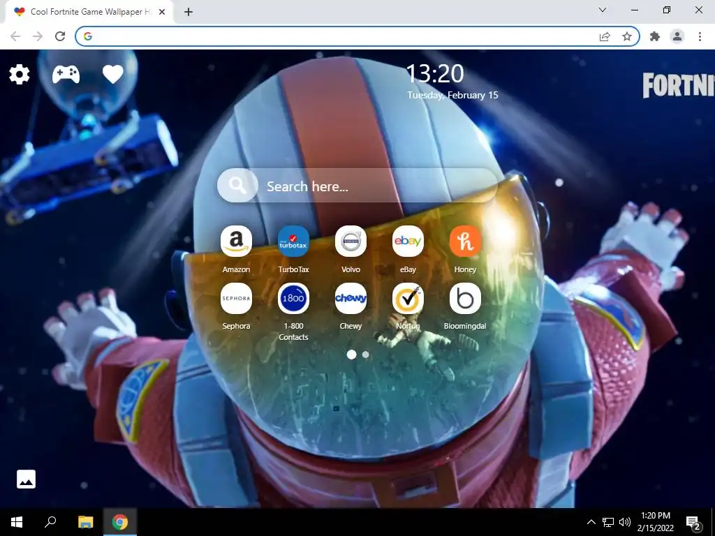Open the eBay shortcut
This screenshot has height=536, width=715.
pyautogui.click(x=408, y=241)
